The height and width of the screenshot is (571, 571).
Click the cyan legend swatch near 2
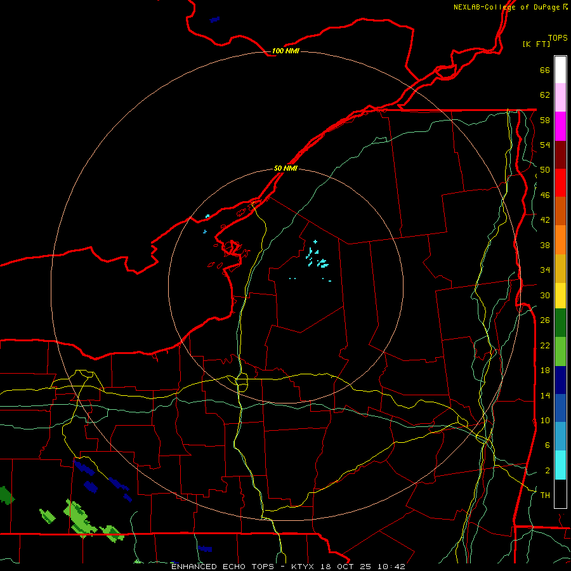(560, 465)
